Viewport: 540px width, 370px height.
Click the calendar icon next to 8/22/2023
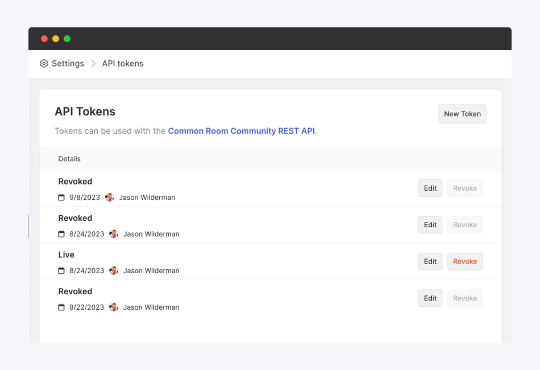coord(61,307)
